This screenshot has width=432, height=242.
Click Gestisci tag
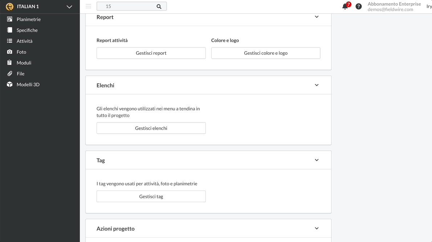(151, 196)
